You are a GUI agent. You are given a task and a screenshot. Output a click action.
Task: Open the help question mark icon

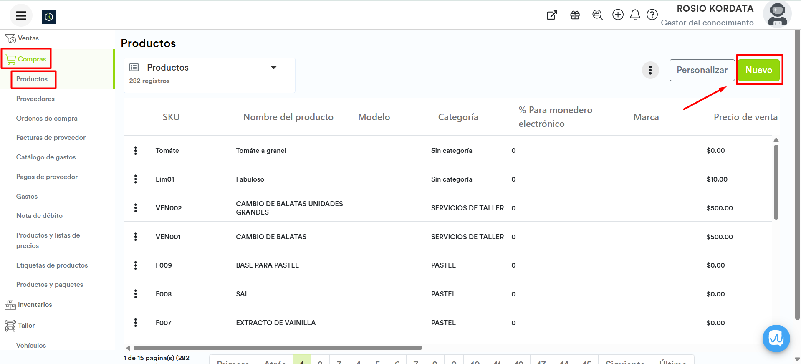tap(652, 15)
